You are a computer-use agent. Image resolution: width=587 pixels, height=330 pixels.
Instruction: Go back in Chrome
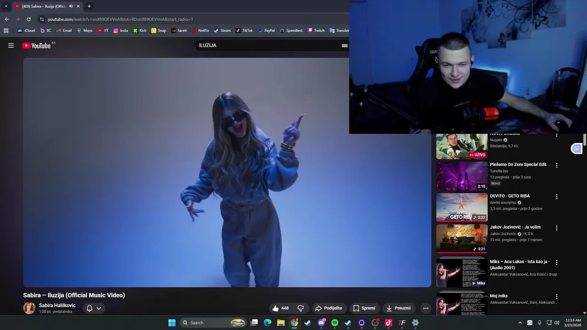tap(6, 19)
